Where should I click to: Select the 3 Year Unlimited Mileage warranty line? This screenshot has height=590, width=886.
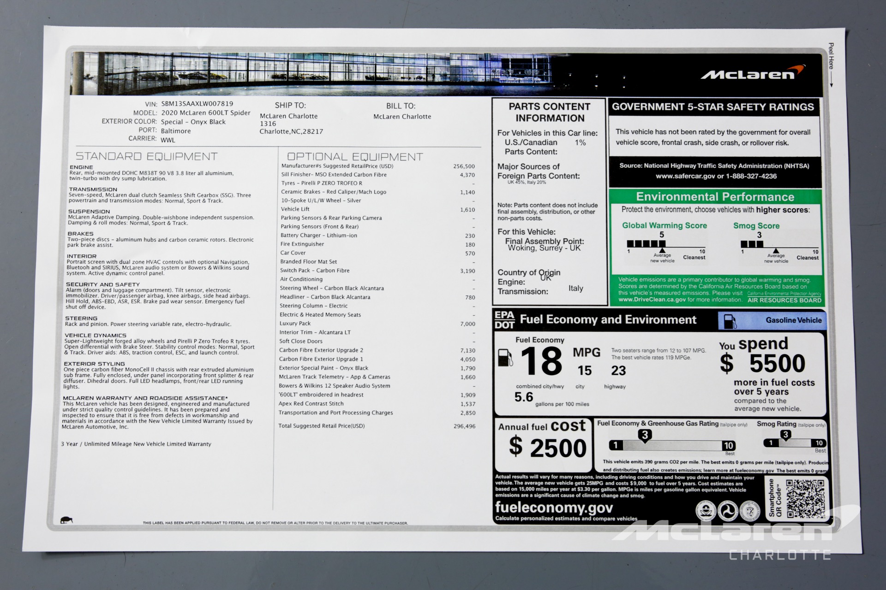(136, 444)
